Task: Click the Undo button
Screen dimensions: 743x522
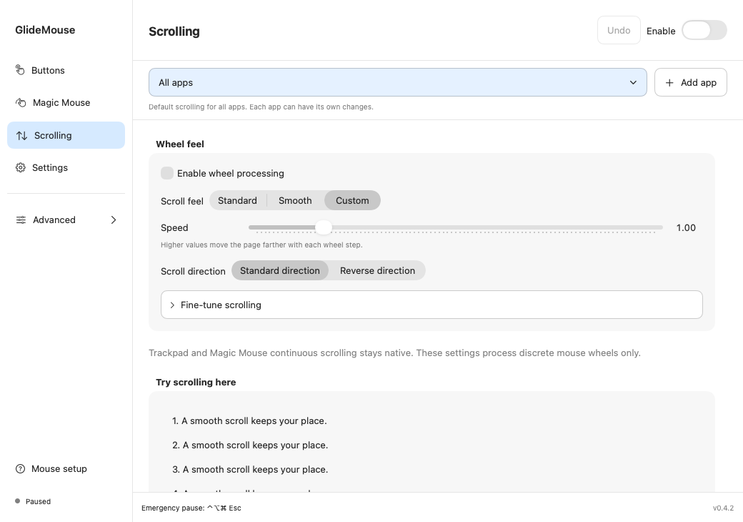Action: (619, 30)
